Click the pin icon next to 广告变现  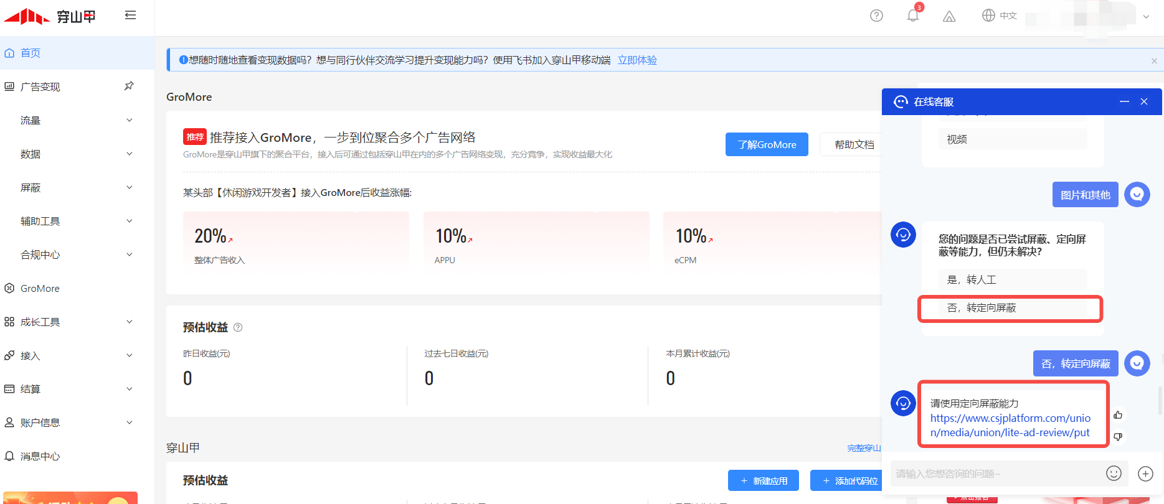coord(129,86)
